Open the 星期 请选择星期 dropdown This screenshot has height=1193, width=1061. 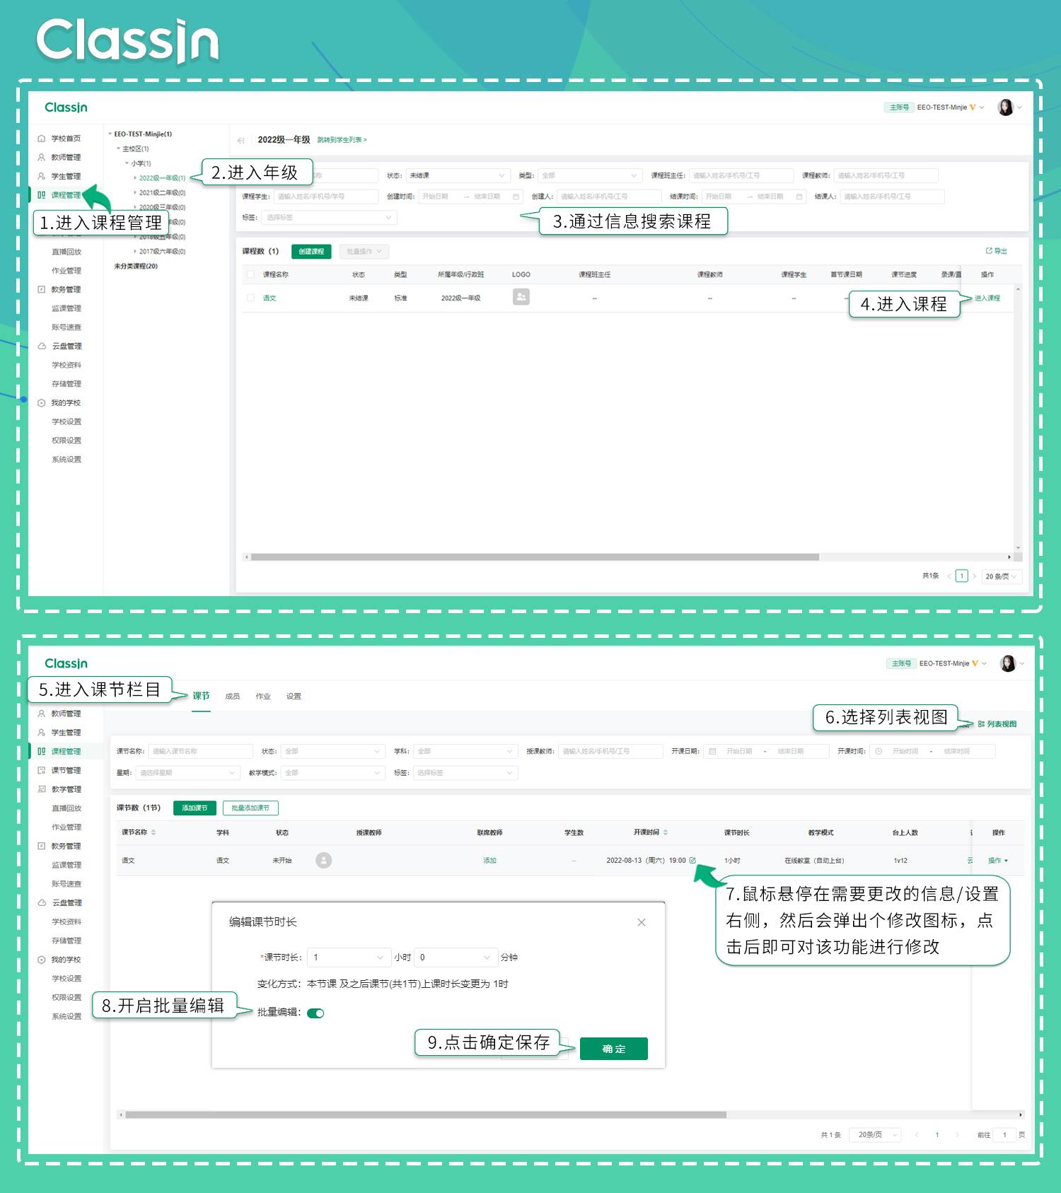187,773
